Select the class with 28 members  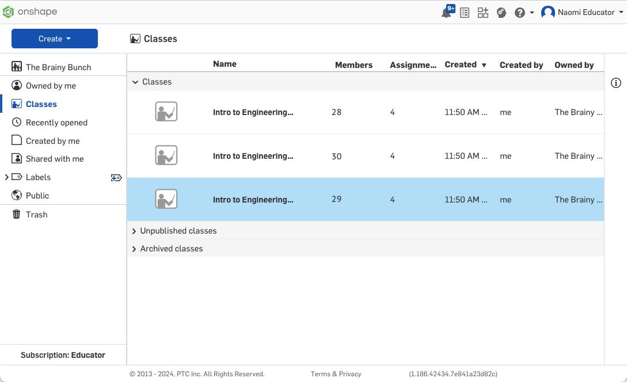[x=253, y=112]
